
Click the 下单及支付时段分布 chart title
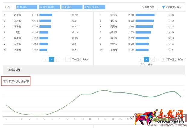coord(16,82)
